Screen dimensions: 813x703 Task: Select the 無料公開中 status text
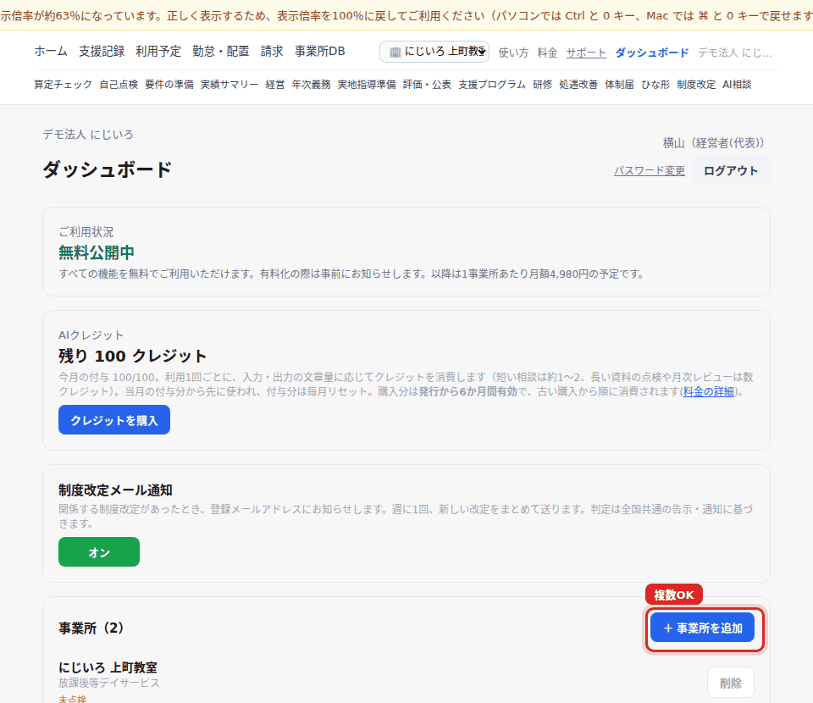tap(97, 252)
